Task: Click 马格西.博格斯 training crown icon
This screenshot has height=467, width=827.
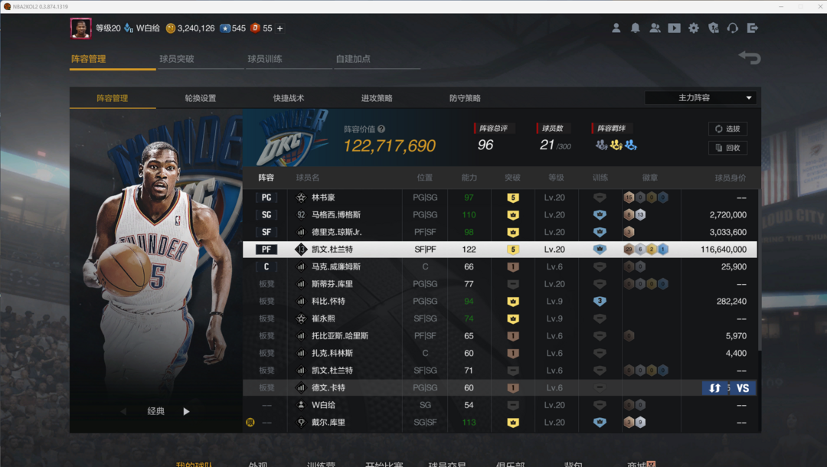Action: click(x=600, y=214)
